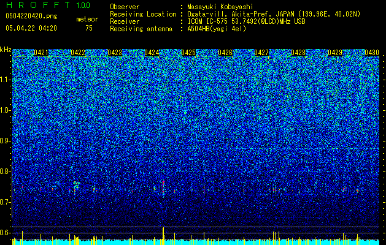Click the 0423 time marker
The width and height of the screenshot is (386, 245).
115,53
